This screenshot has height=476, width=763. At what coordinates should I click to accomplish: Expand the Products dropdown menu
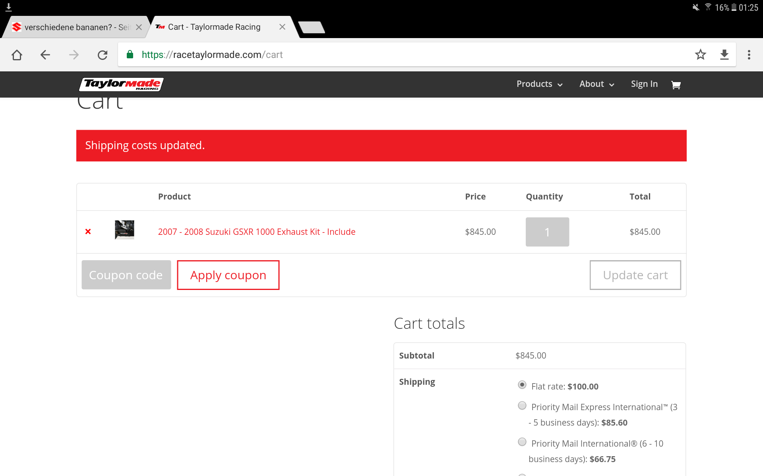click(539, 84)
